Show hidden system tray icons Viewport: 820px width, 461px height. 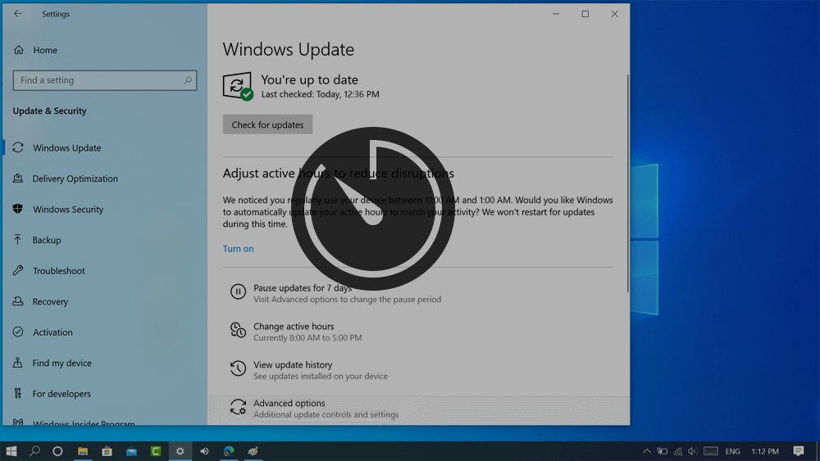click(647, 451)
